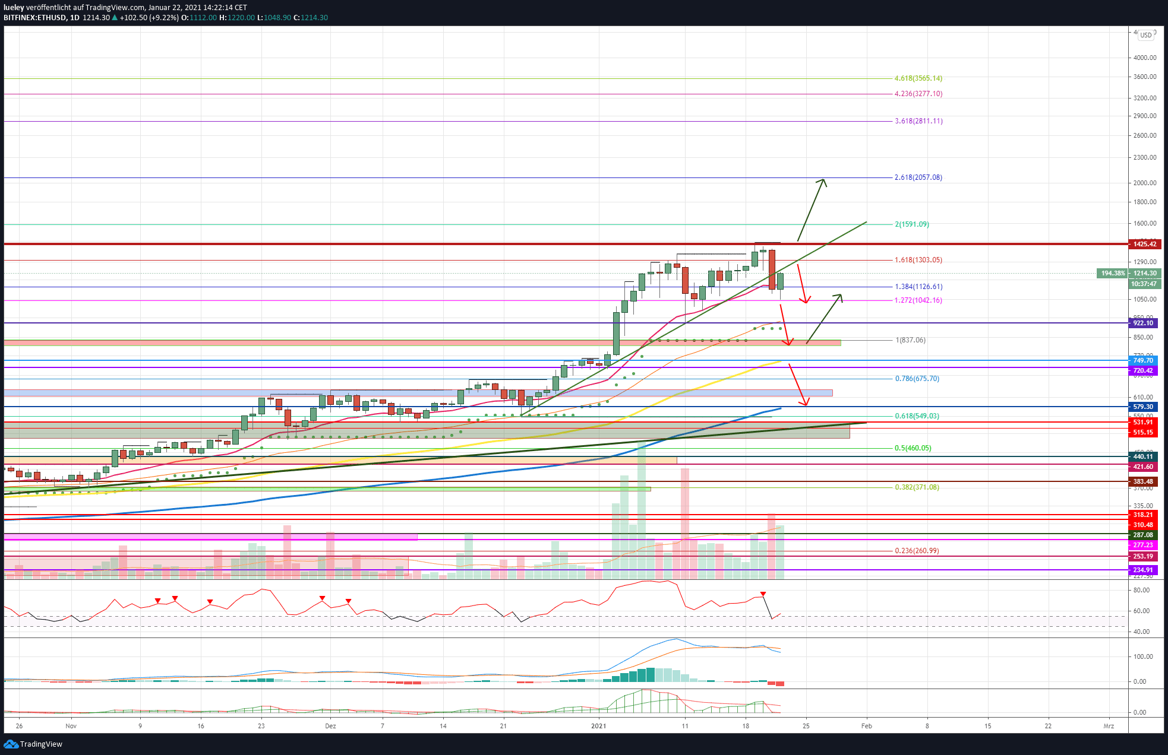Select Fibonacci level 1(837.06) label
1168x755 pixels.
click(911, 340)
